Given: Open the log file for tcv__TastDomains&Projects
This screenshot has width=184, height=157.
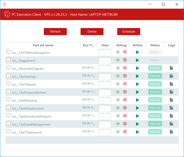Looking at the screenshot, I should click(x=171, y=116).
